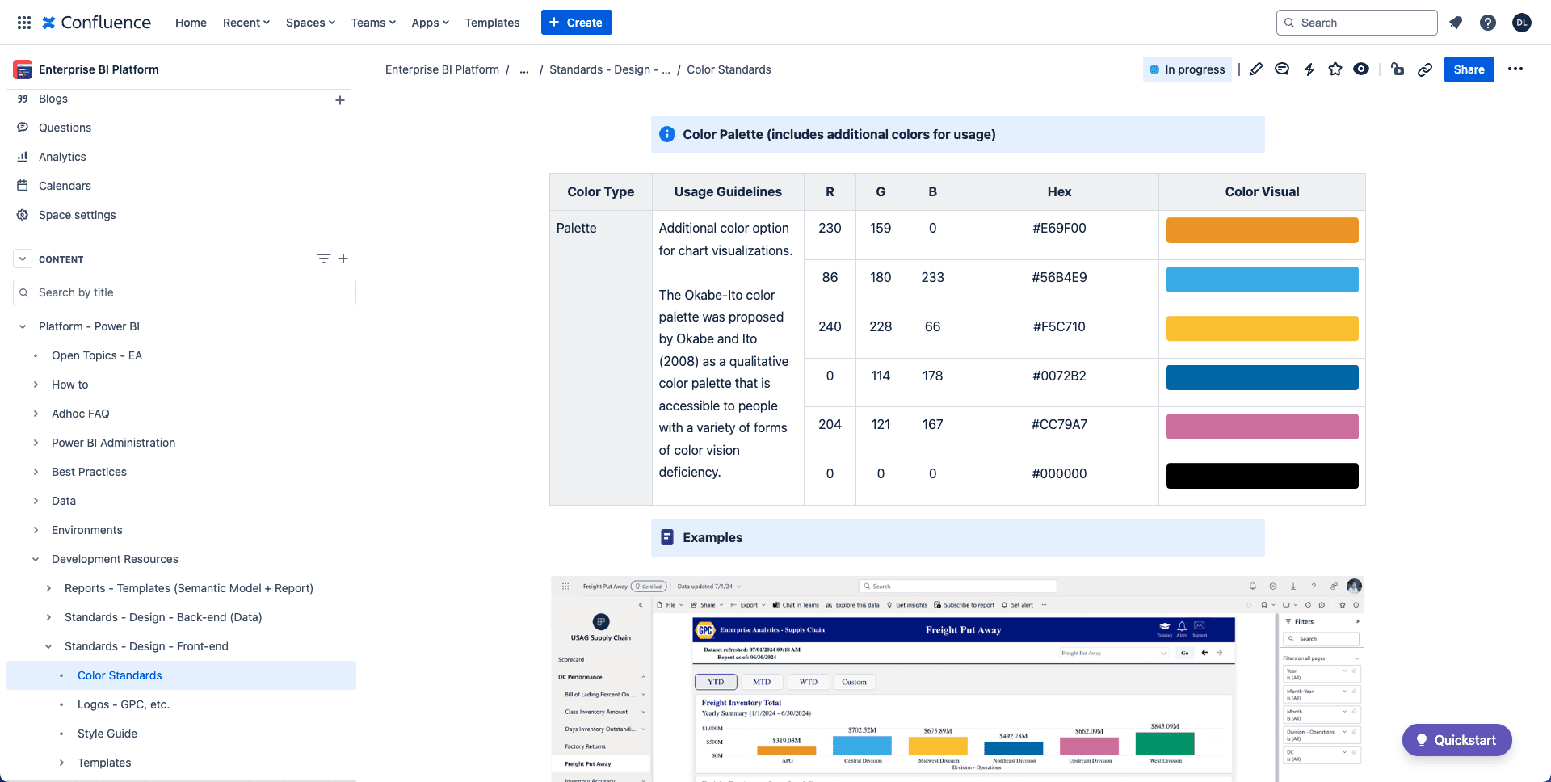1551x782 pixels.
Task: Open the Enterprise BI Platform space icon
Action: click(x=23, y=69)
